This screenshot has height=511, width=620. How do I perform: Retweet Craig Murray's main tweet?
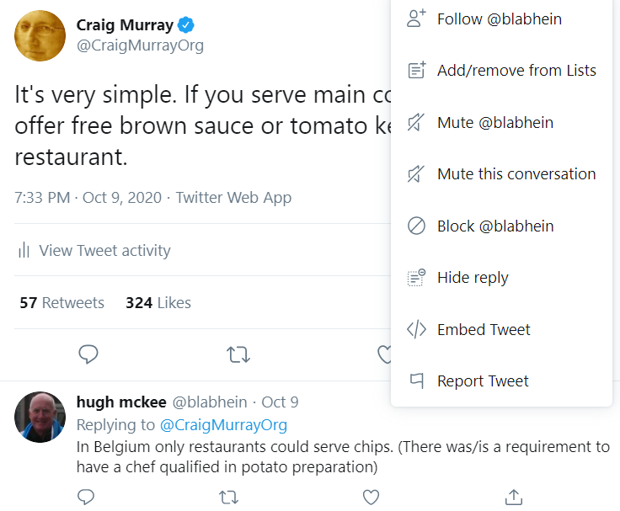[x=238, y=354]
